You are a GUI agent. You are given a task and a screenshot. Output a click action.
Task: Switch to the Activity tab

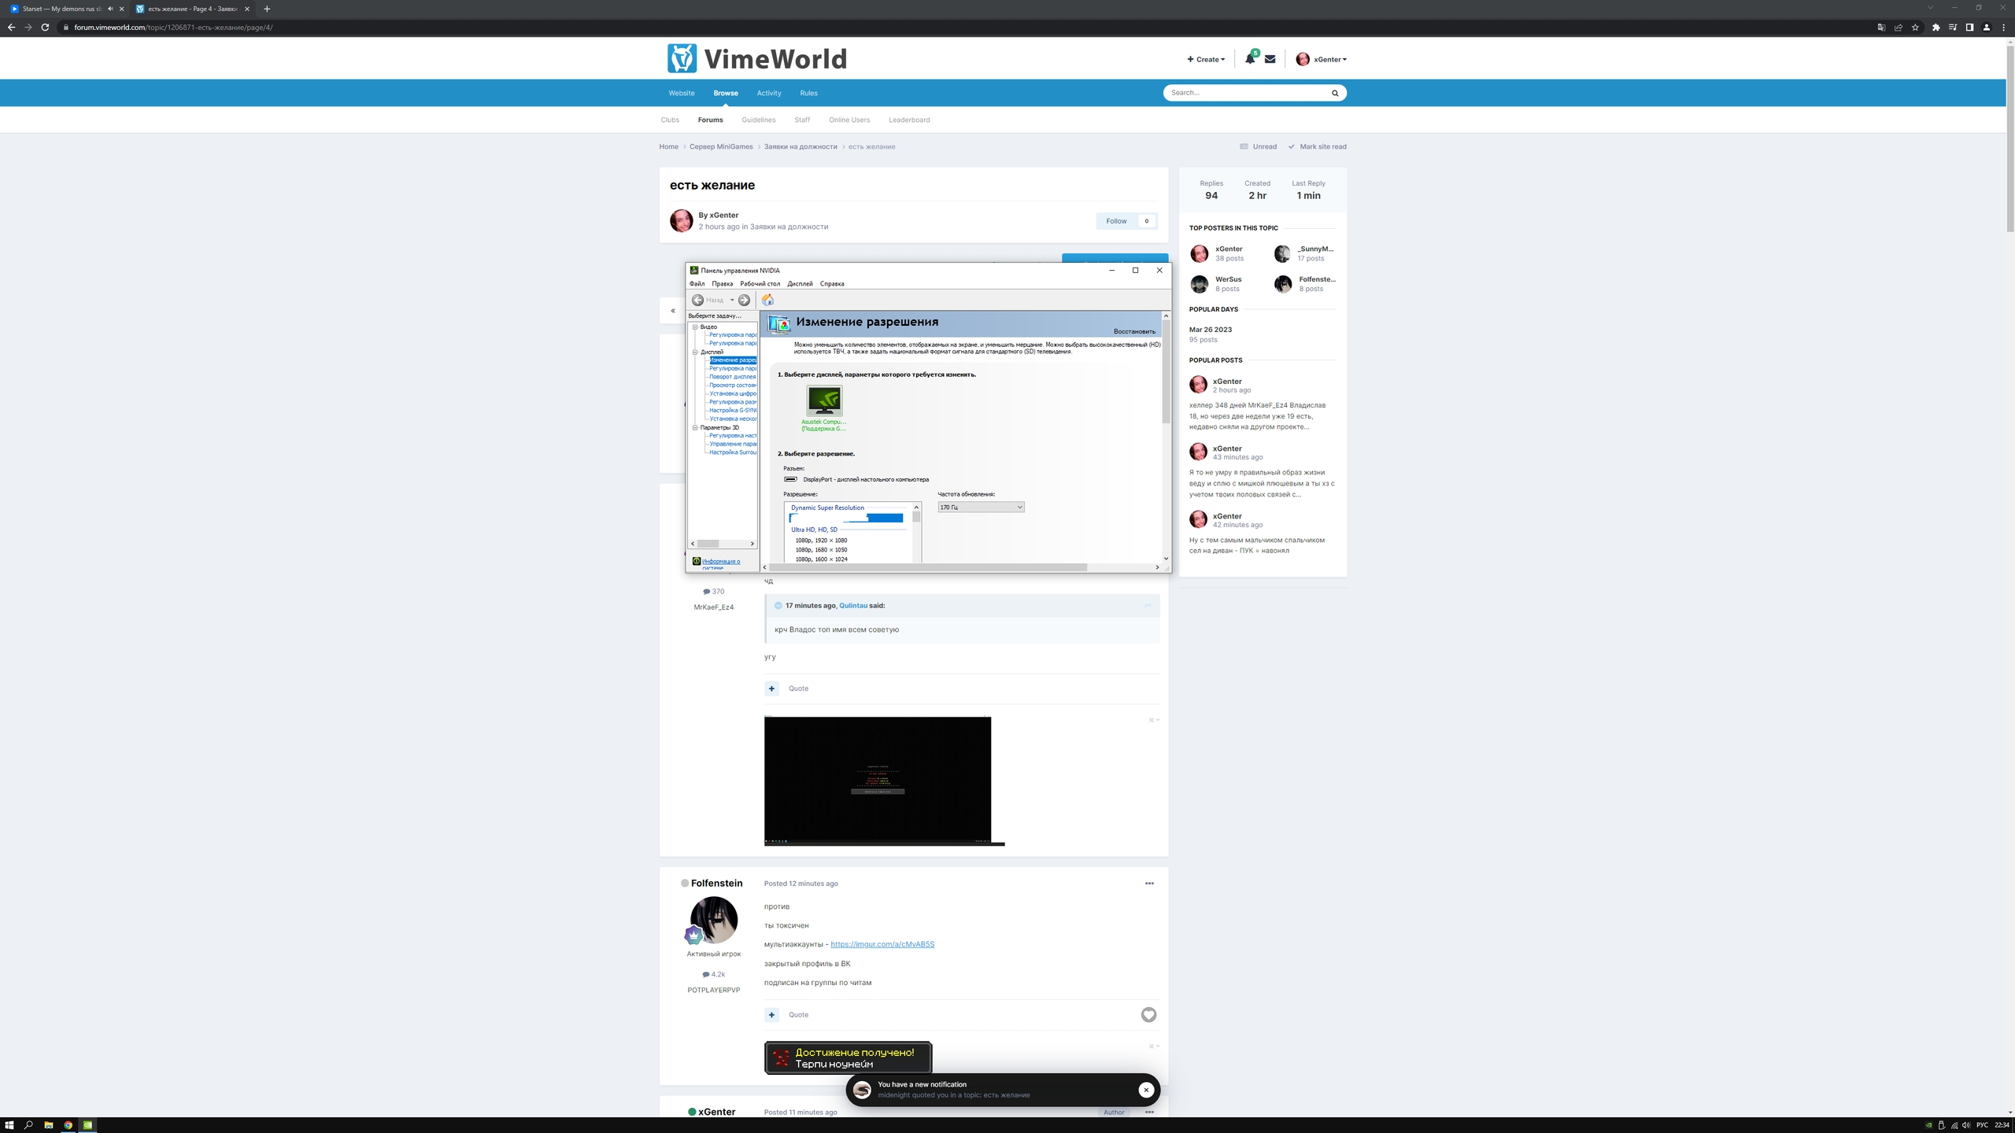[768, 93]
